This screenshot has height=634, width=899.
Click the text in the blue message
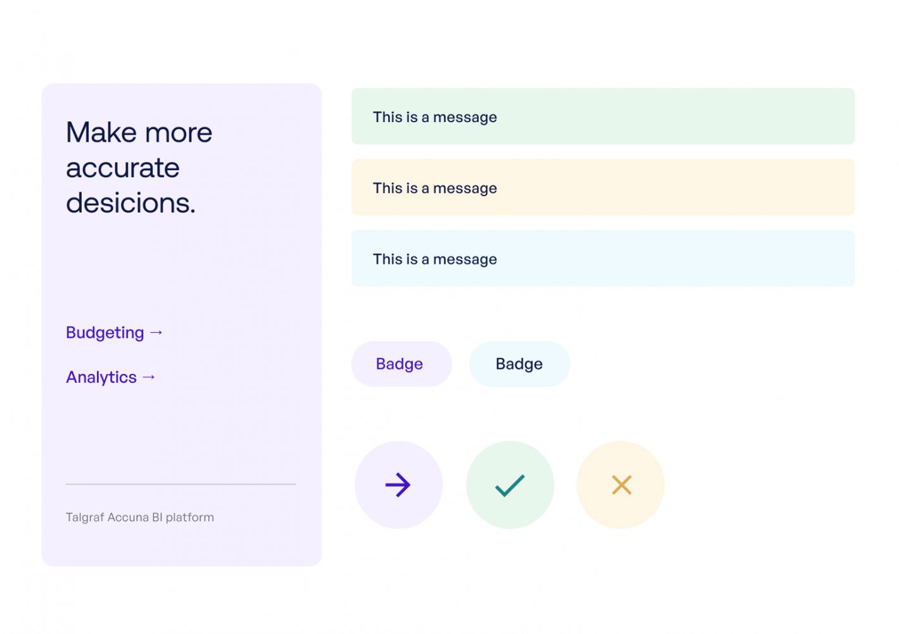(435, 259)
